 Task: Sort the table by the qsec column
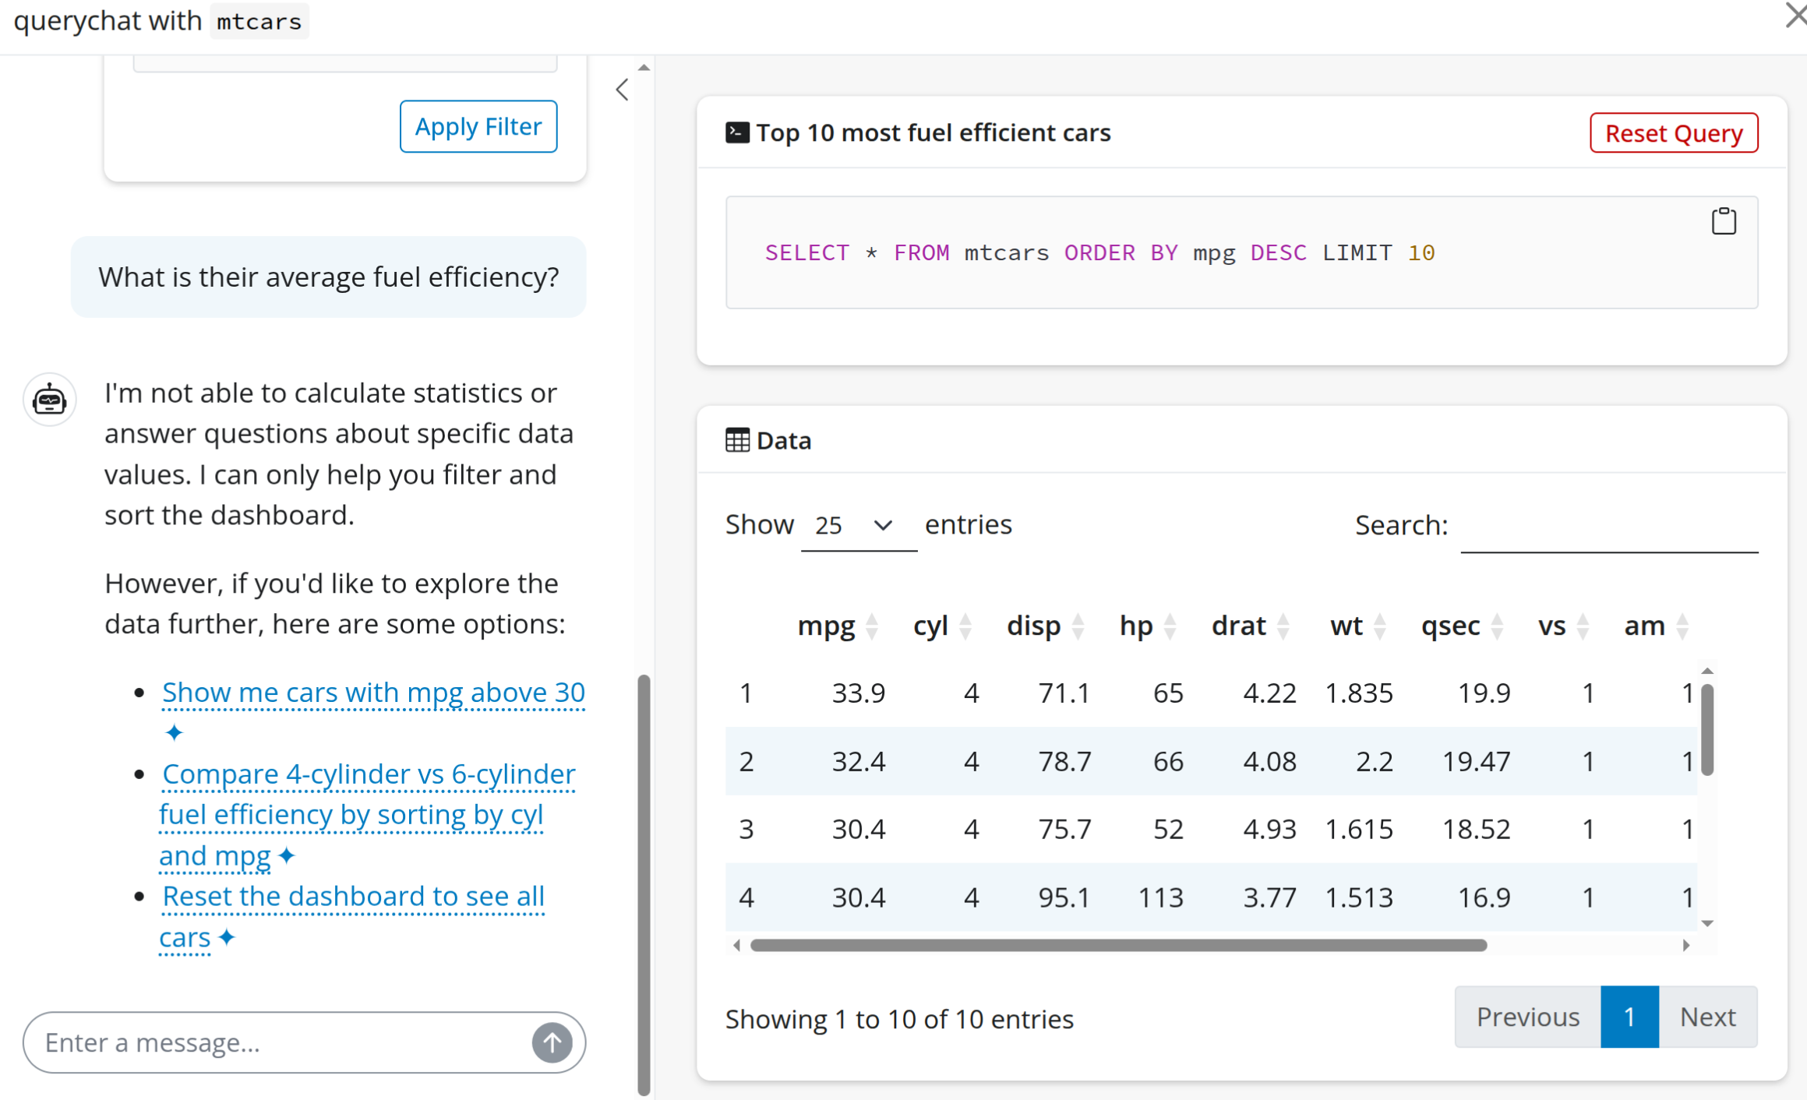pyautogui.click(x=1450, y=626)
